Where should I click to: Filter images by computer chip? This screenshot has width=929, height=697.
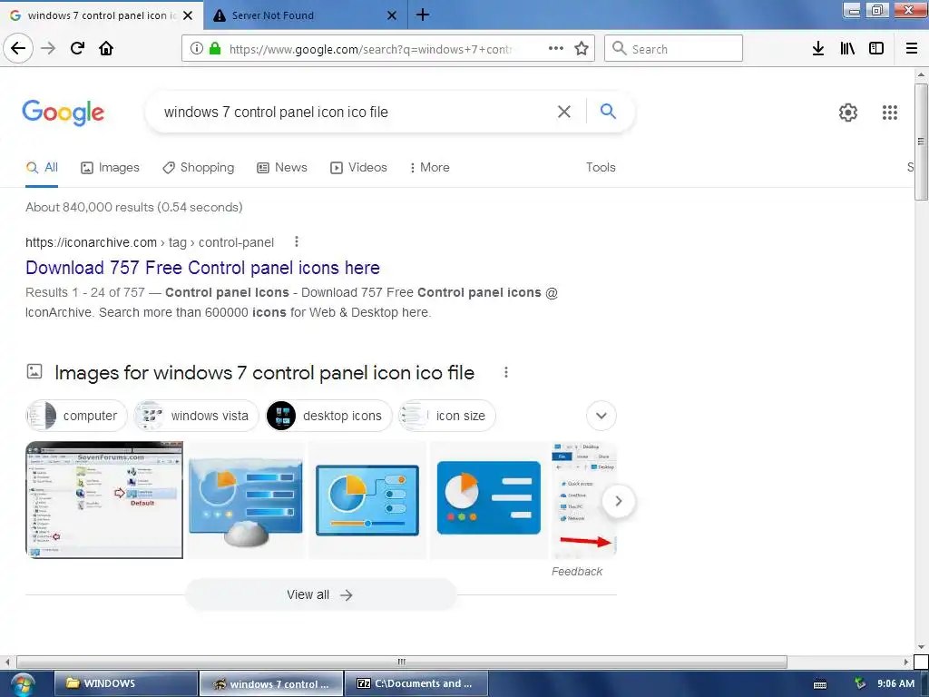(x=76, y=416)
